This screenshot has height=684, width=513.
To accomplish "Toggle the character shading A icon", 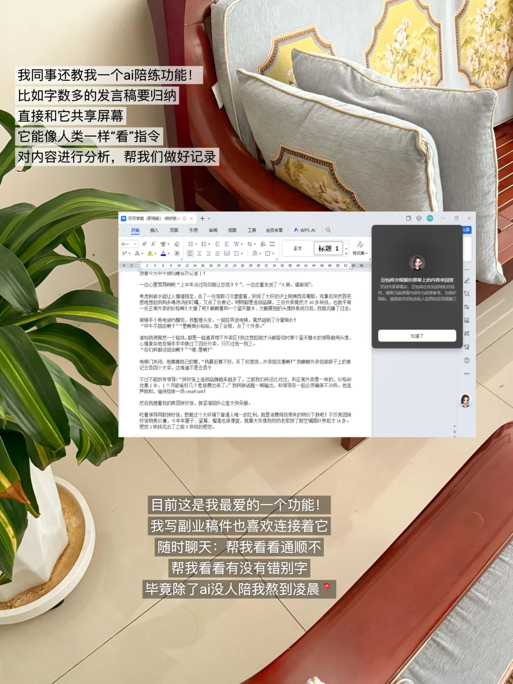I will coord(177,253).
